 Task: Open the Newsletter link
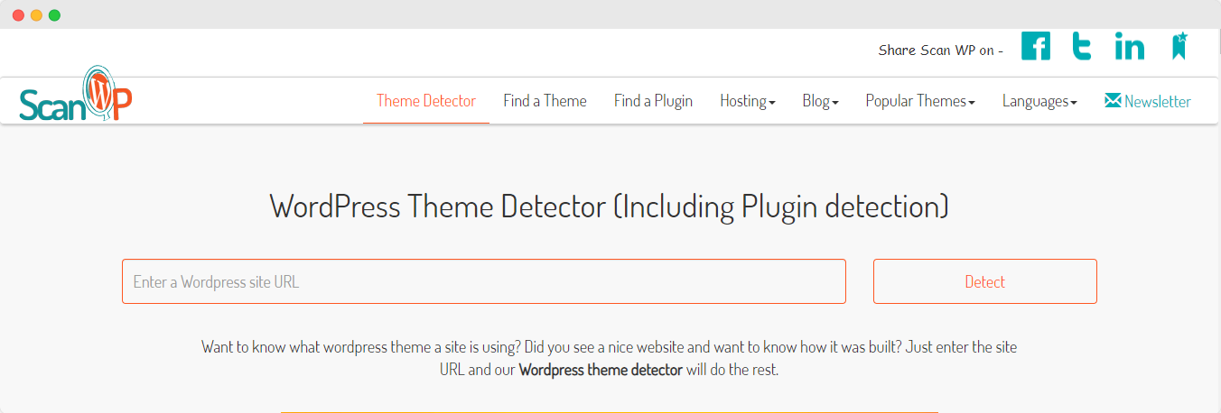(1148, 101)
